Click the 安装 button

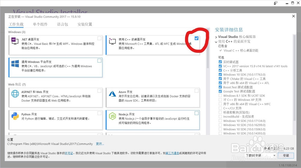coord(286,156)
